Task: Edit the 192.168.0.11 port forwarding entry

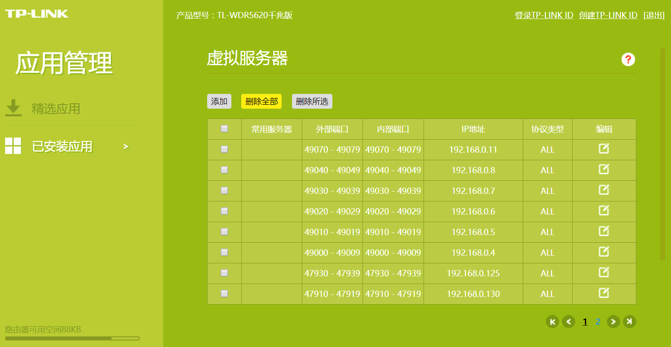Action: point(604,149)
